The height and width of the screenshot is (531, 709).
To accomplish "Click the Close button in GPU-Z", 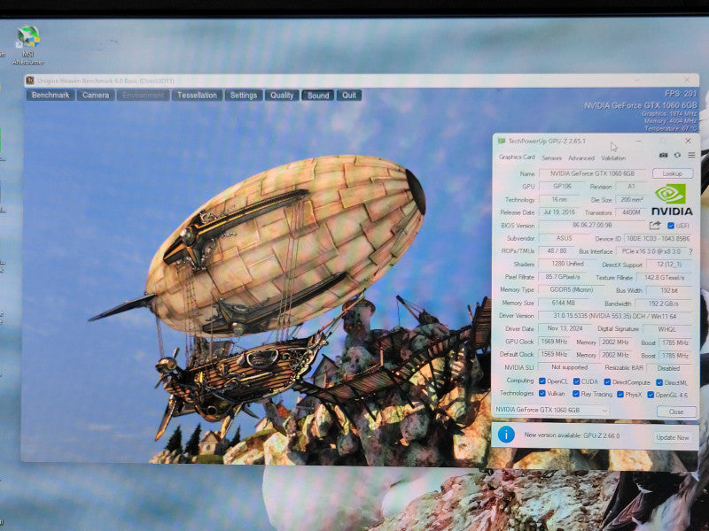I will point(676,412).
